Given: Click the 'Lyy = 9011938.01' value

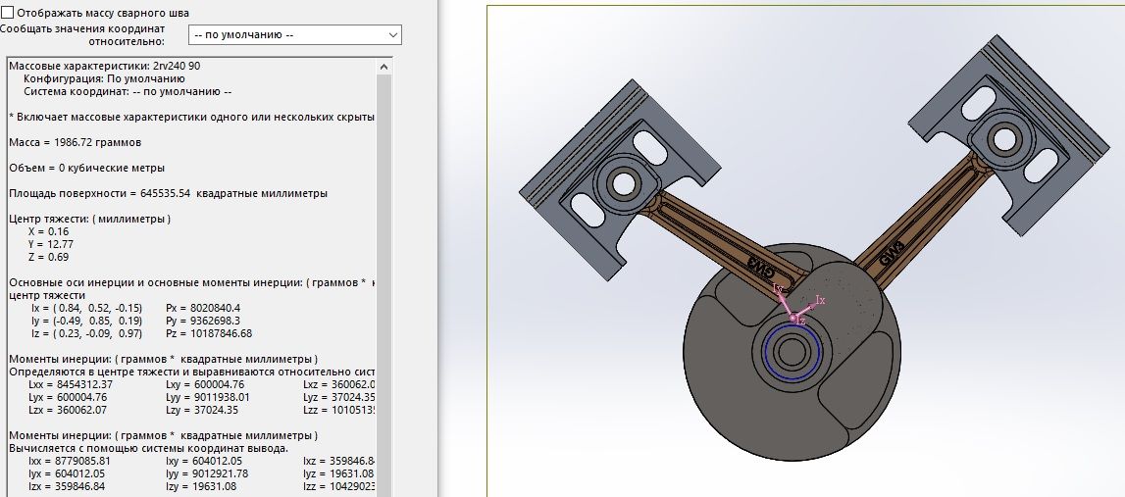Looking at the screenshot, I should coord(207,397).
